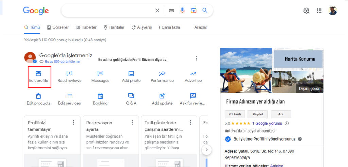Image resolution: width=348 pixels, height=167 pixels.
Task: Open Messages icon
Action: click(100, 74)
